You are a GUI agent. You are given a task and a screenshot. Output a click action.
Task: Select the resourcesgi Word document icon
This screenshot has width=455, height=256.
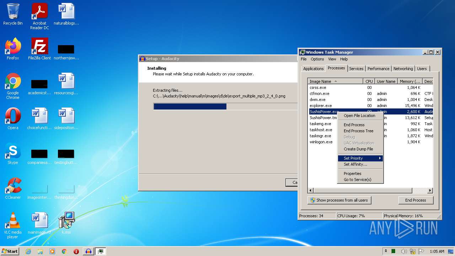(x=66, y=84)
